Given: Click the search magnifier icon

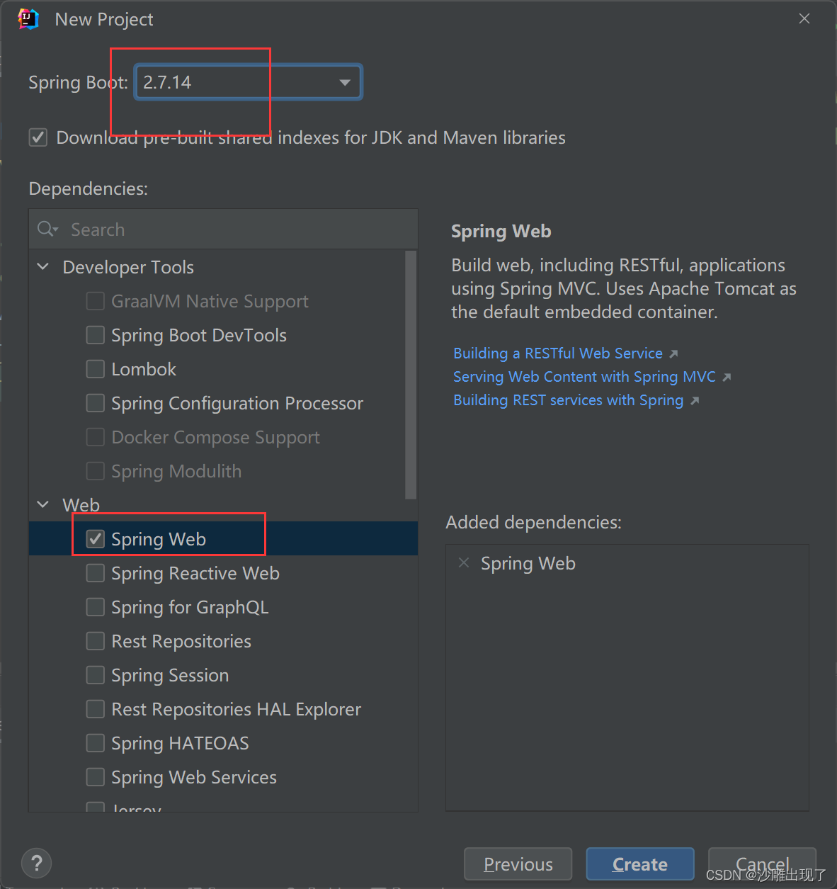Looking at the screenshot, I should coord(47,229).
